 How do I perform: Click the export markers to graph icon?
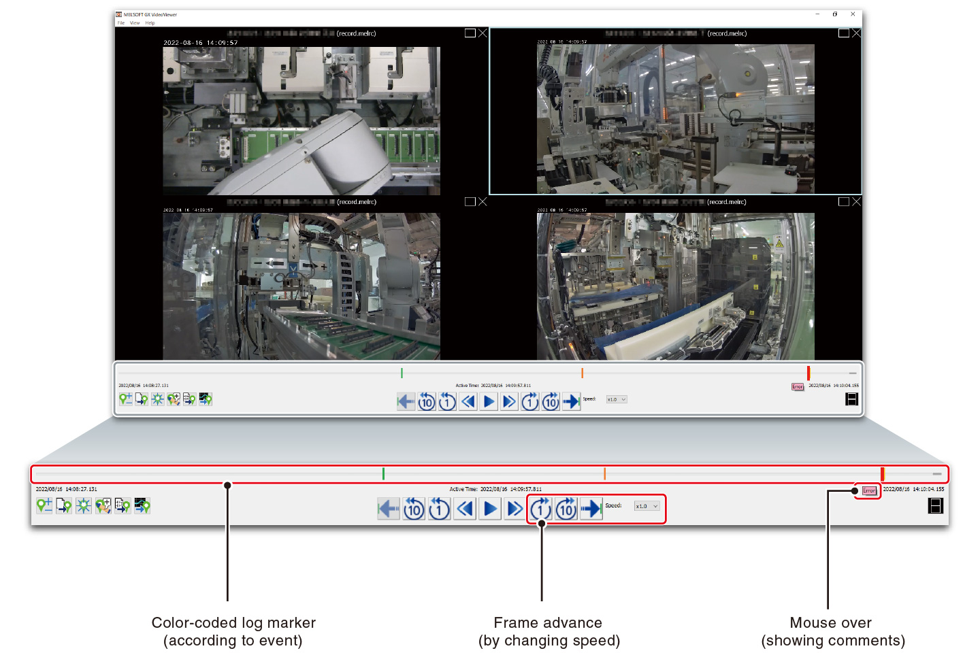click(x=142, y=506)
